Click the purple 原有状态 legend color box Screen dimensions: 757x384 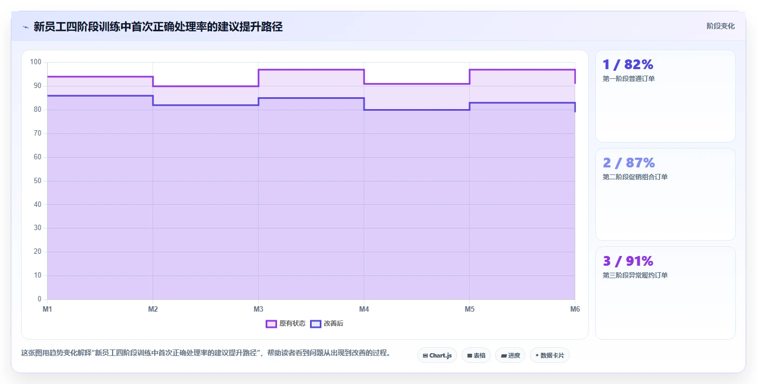[271, 324]
